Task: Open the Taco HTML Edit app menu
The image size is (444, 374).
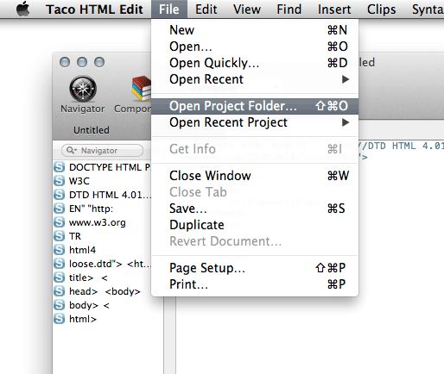Action: [x=94, y=9]
